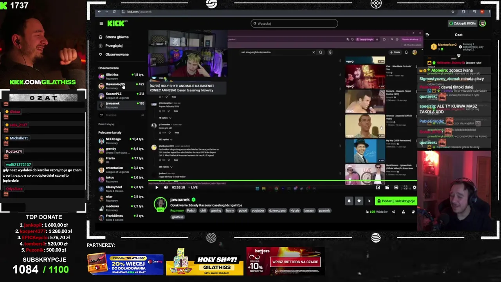Switch player to theater mode

[x=396, y=188]
